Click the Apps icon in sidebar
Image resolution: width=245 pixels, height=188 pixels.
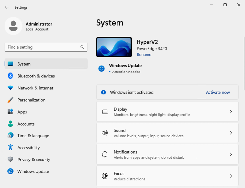pos(10,112)
